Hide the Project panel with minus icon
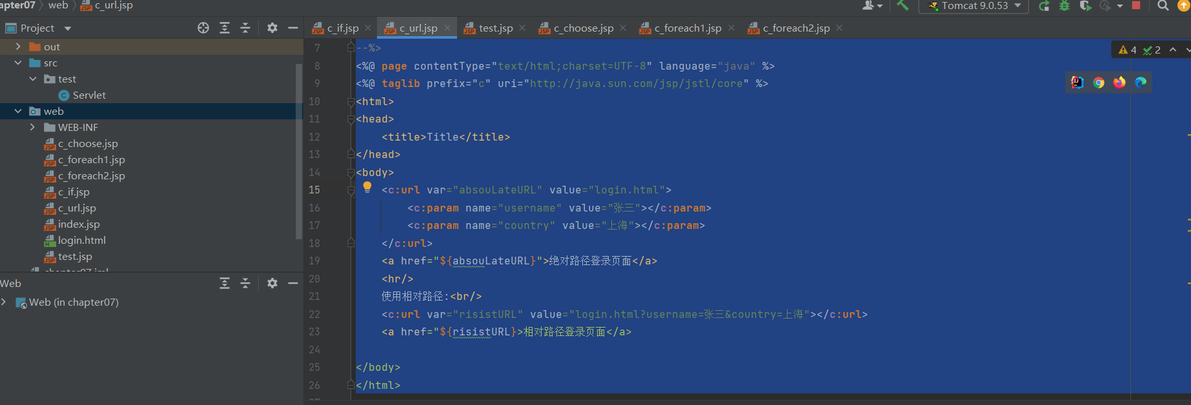 coord(292,28)
